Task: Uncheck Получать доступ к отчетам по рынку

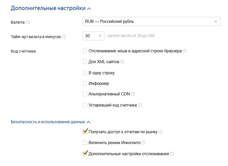Action: (85, 131)
